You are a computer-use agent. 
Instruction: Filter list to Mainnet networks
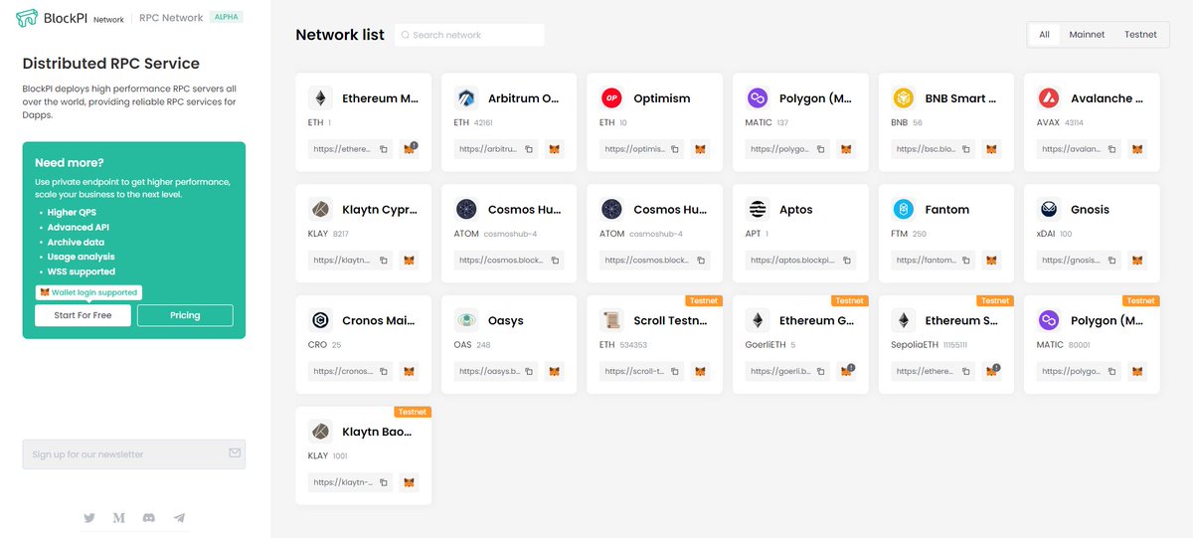(x=1087, y=35)
